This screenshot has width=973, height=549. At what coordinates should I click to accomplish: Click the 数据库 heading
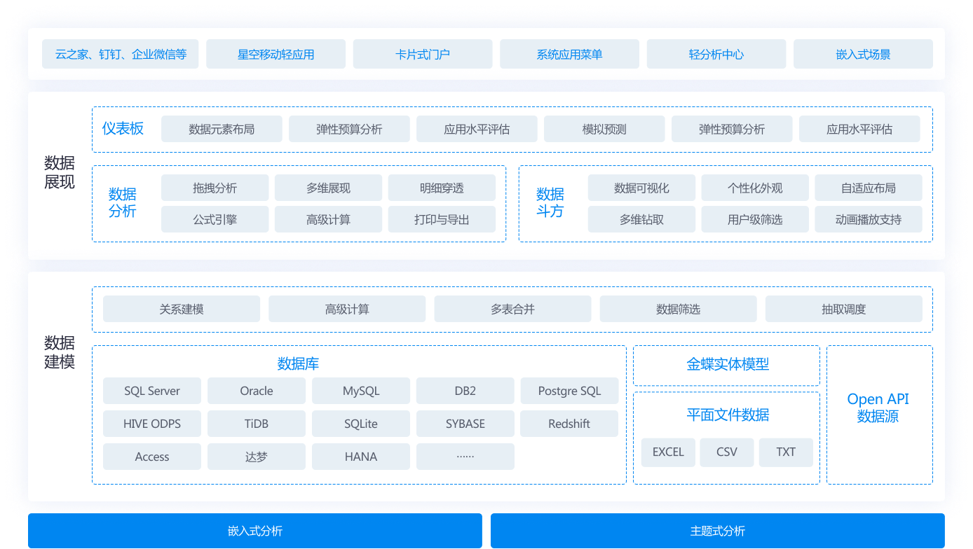pos(298,363)
